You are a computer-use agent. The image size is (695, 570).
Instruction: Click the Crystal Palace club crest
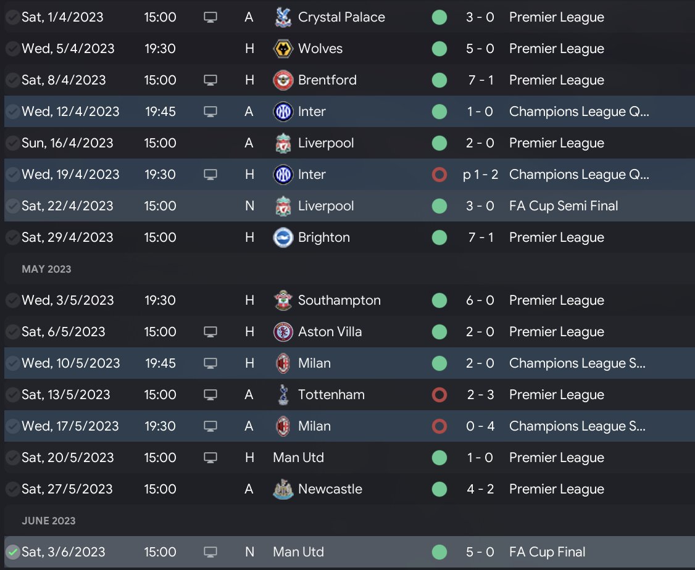(x=283, y=17)
